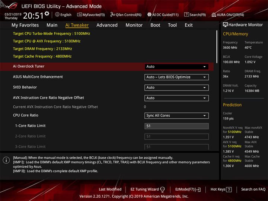Screen dimensions: 268x201
Task: Click the settings list vertical scrollbar
Action: click(217, 47)
